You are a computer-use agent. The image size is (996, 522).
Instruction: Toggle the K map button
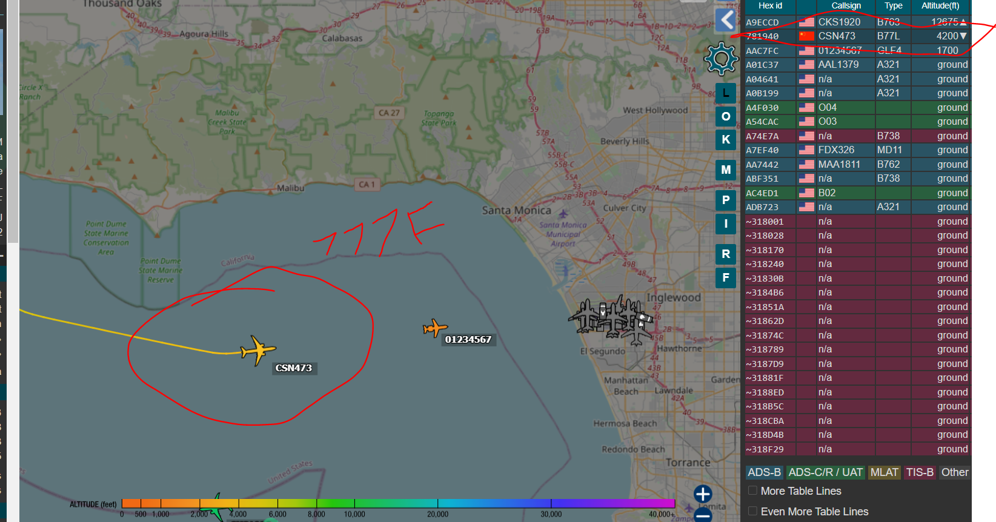pyautogui.click(x=726, y=139)
